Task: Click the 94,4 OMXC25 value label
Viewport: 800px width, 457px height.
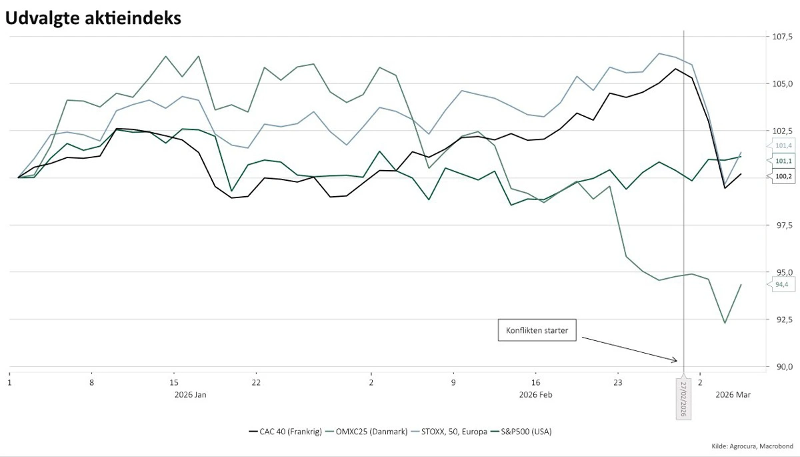Action: point(781,284)
